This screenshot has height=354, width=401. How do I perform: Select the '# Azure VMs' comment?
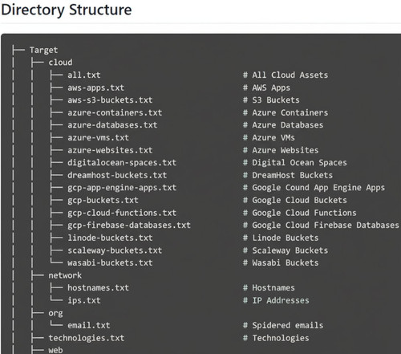click(x=269, y=137)
